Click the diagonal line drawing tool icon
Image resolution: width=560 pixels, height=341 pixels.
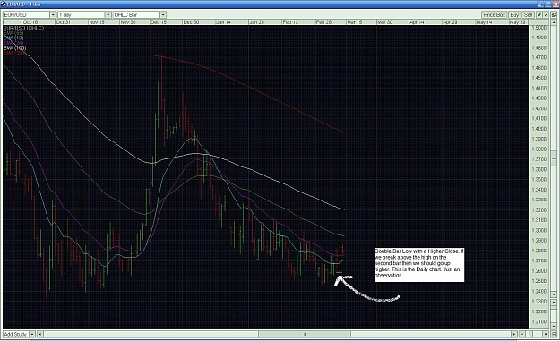pyautogui.click(x=546, y=15)
